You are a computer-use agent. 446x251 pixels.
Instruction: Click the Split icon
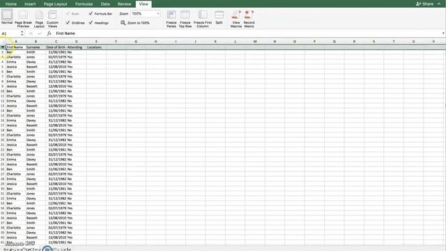pyautogui.click(x=219, y=15)
